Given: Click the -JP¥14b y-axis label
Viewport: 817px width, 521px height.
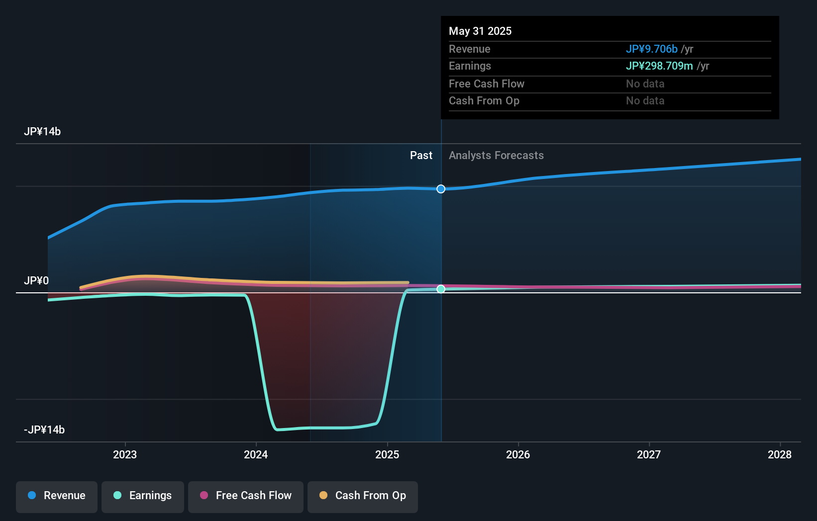Looking at the screenshot, I should tap(44, 430).
